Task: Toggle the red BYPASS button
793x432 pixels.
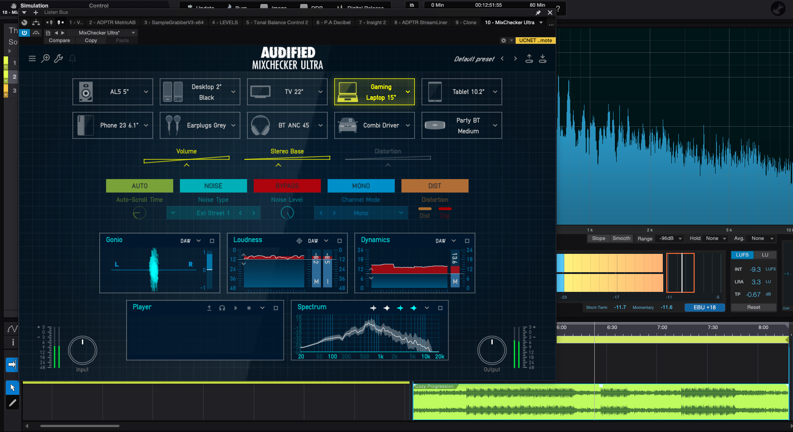Action: (x=287, y=186)
